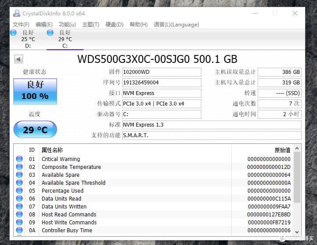Click the ID column header
The height and width of the screenshot is (245, 317).
32,150
